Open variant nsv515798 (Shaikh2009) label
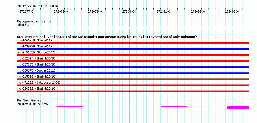This screenshot has width=257, height=123. pos(36,76)
